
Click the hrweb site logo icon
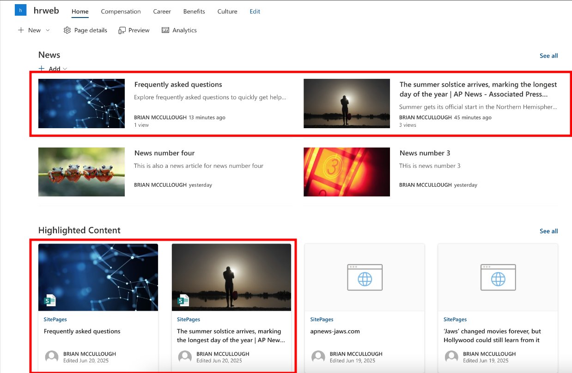(19, 10)
